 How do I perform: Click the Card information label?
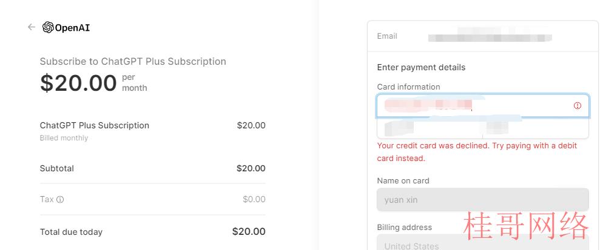[x=408, y=87]
